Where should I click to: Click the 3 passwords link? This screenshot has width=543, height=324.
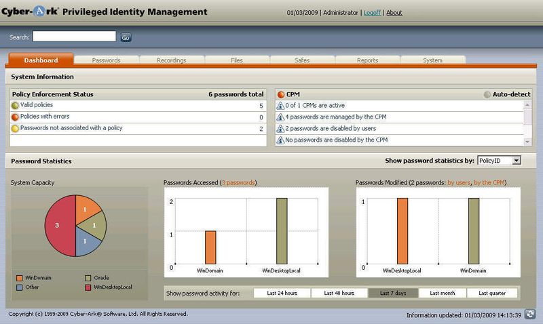pyautogui.click(x=238, y=182)
